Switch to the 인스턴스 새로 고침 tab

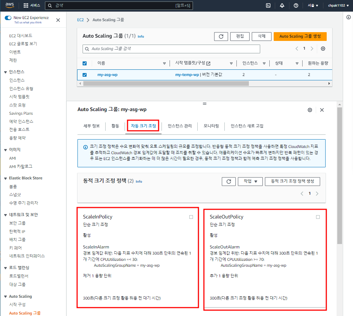[247, 126]
